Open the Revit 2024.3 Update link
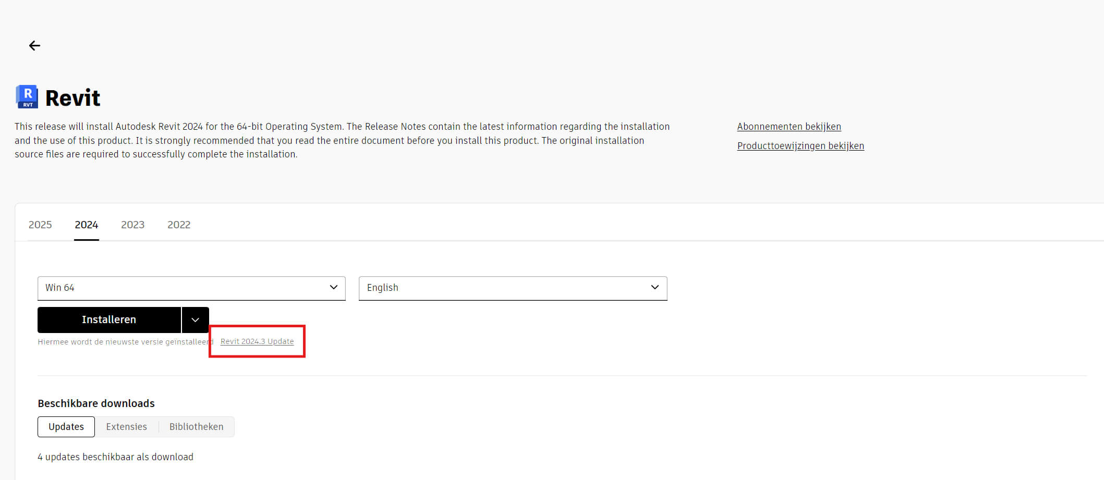1104x480 pixels. click(257, 341)
